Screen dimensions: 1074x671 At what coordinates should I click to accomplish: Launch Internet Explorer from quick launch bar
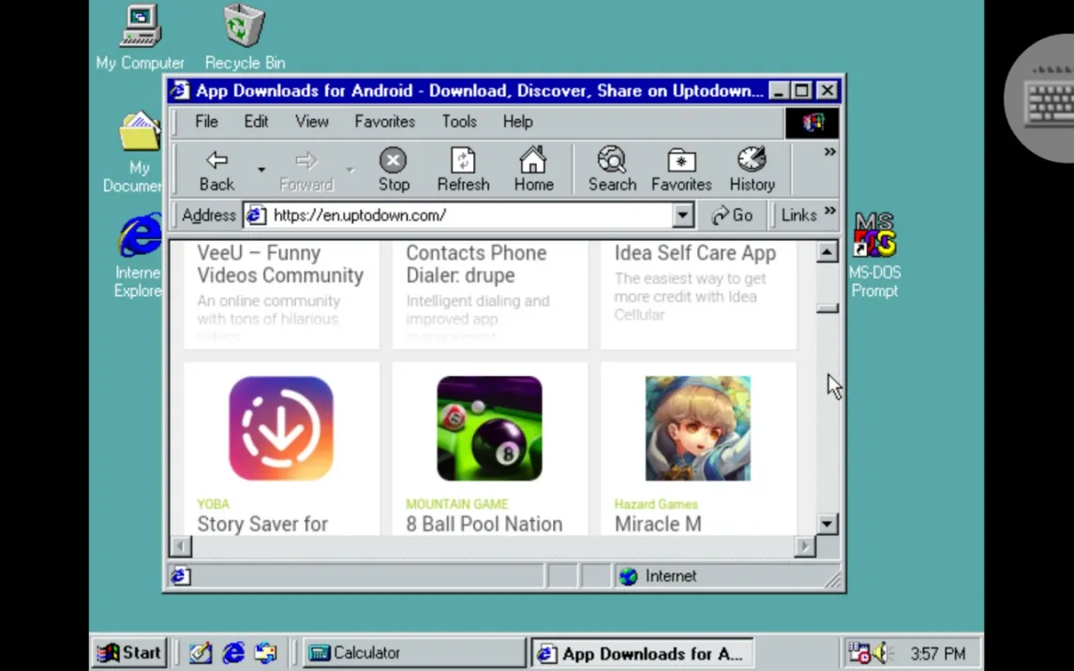tap(232, 652)
